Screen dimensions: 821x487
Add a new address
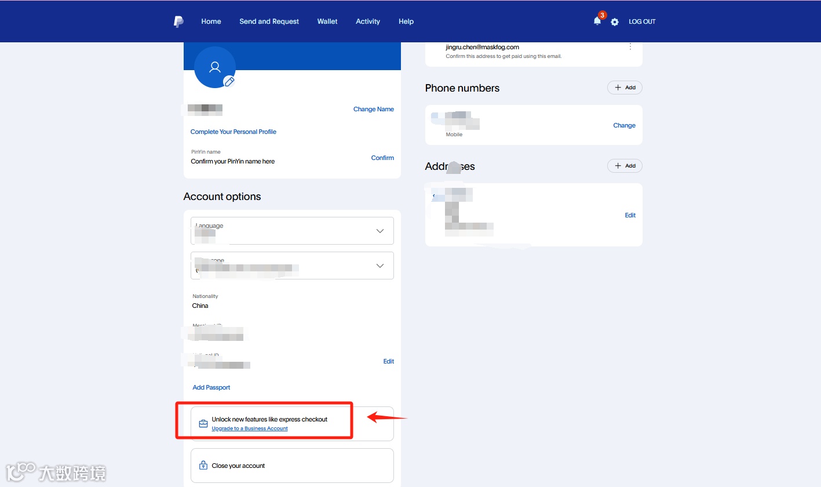click(x=625, y=166)
